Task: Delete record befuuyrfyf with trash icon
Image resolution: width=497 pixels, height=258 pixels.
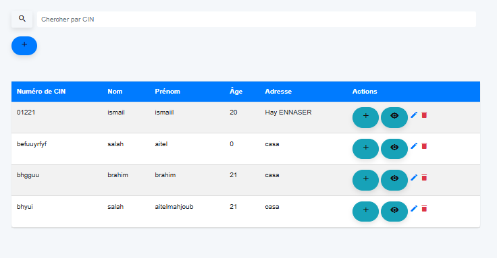Action: click(424, 146)
